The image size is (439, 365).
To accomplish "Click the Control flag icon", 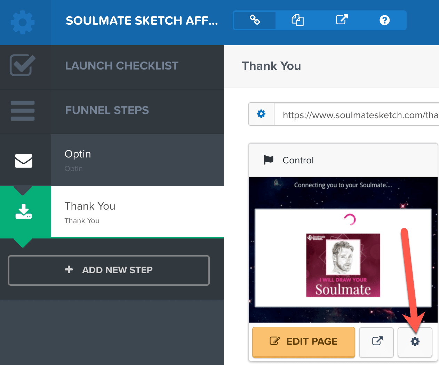I will [x=269, y=160].
